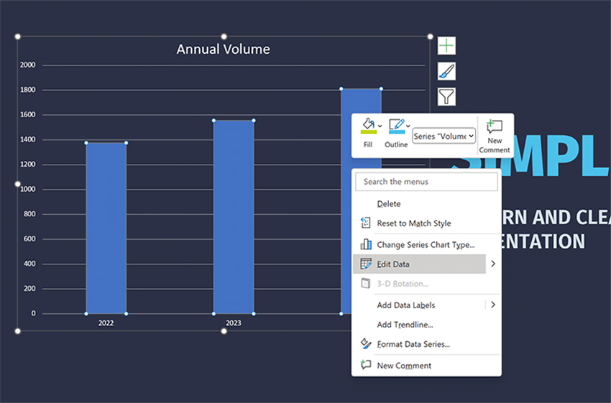Expand the Add Data Labels submenu arrow
611x403 pixels.
pyautogui.click(x=493, y=305)
